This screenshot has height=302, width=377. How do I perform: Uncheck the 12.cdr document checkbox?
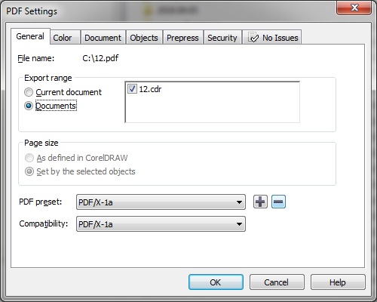[132, 89]
